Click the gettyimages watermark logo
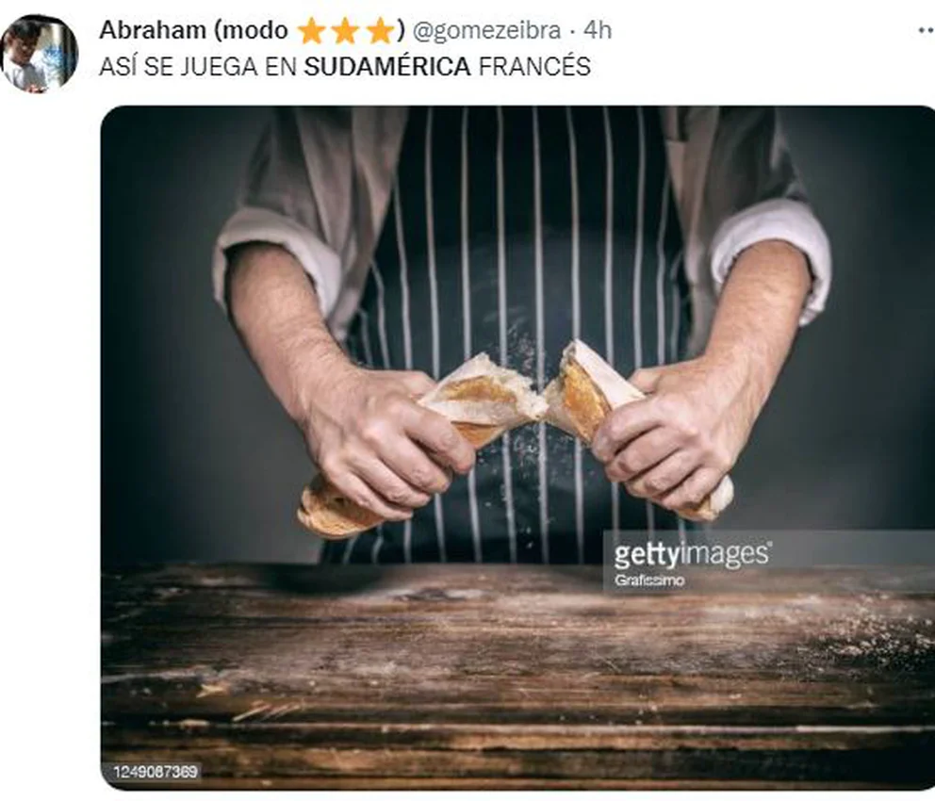 pyautogui.click(x=693, y=554)
